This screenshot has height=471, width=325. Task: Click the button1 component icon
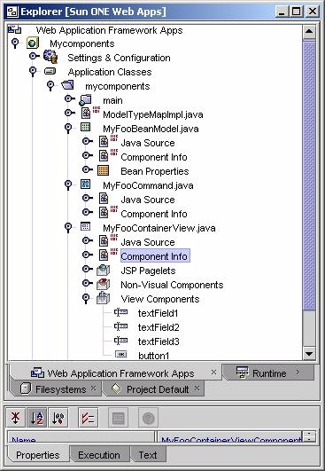pos(121,355)
